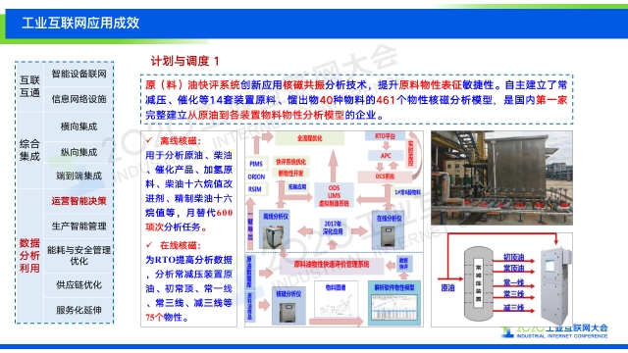Click the checkmark beside 在线核磁
The image size is (628, 353).
[149, 244]
